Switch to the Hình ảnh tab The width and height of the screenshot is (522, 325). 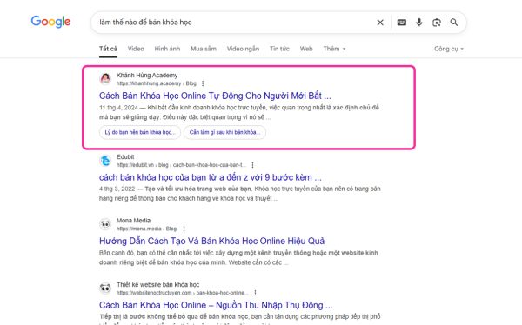pyautogui.click(x=167, y=49)
